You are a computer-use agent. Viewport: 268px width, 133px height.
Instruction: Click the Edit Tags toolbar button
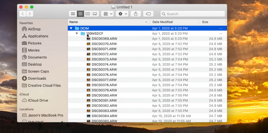[148, 14]
